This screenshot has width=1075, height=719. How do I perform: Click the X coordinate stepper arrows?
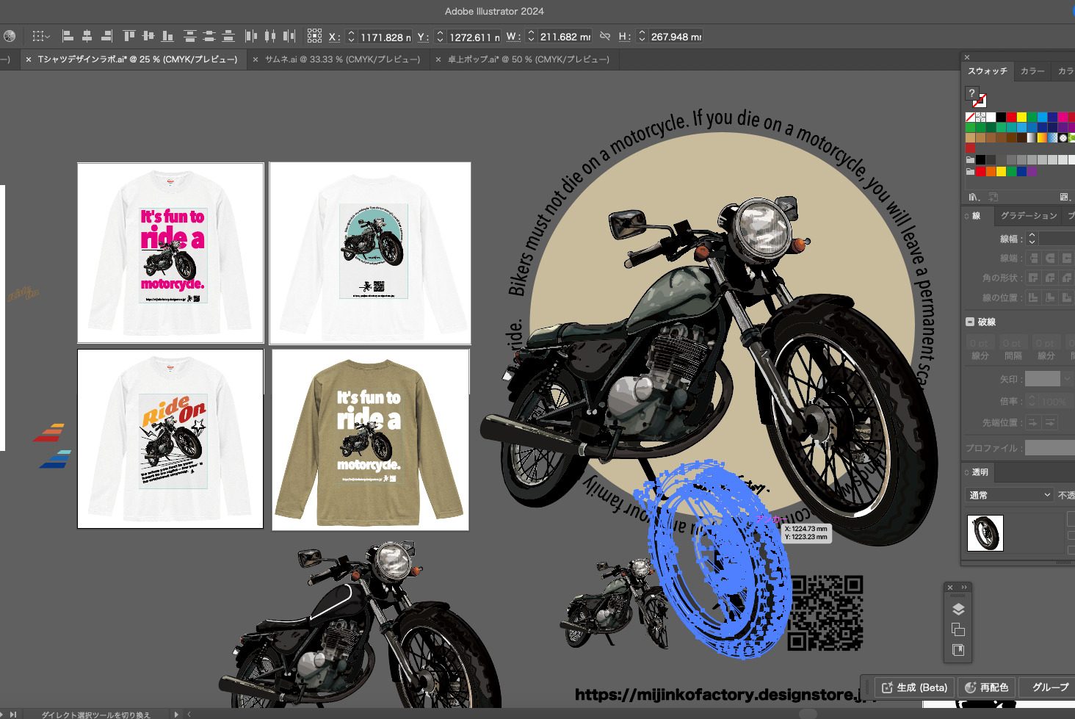pyautogui.click(x=351, y=37)
